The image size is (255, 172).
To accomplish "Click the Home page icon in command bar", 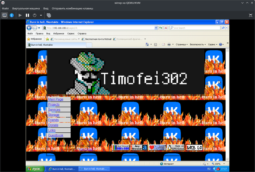I will click(147, 44).
